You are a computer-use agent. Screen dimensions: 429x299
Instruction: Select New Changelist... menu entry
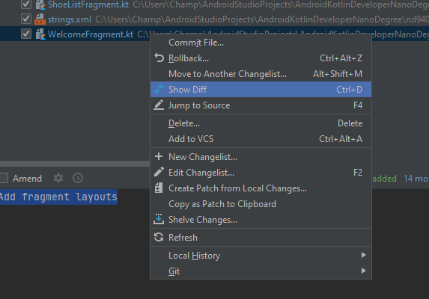click(261, 157)
